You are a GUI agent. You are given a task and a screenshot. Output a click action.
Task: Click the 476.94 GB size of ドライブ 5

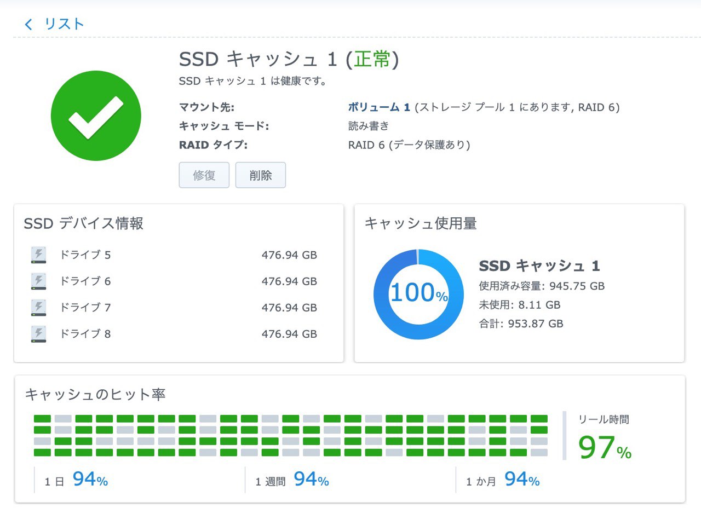[x=289, y=255]
